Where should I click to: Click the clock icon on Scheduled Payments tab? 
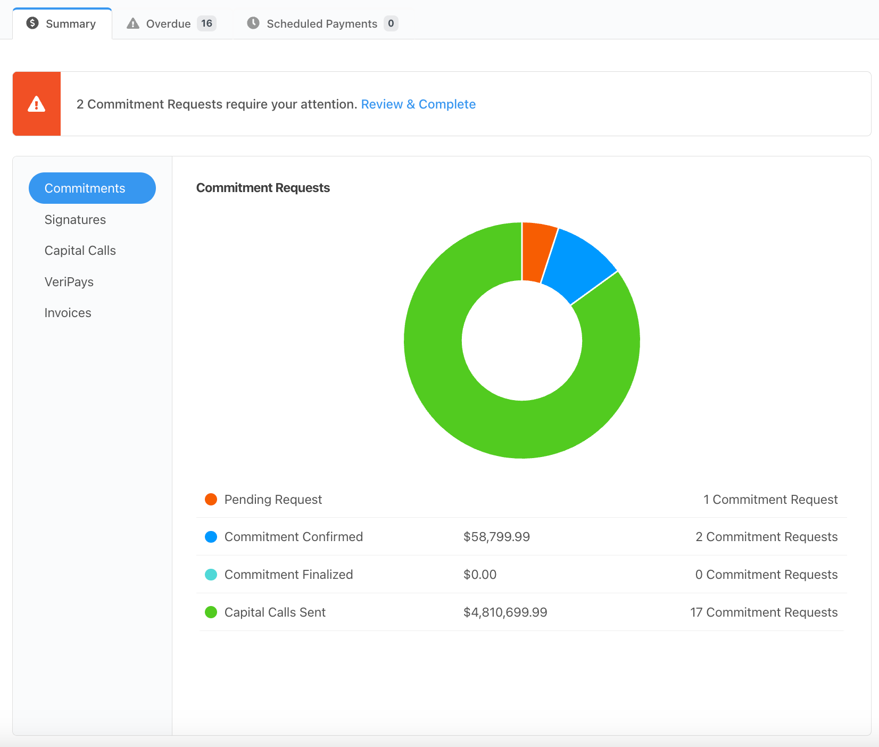tap(253, 23)
